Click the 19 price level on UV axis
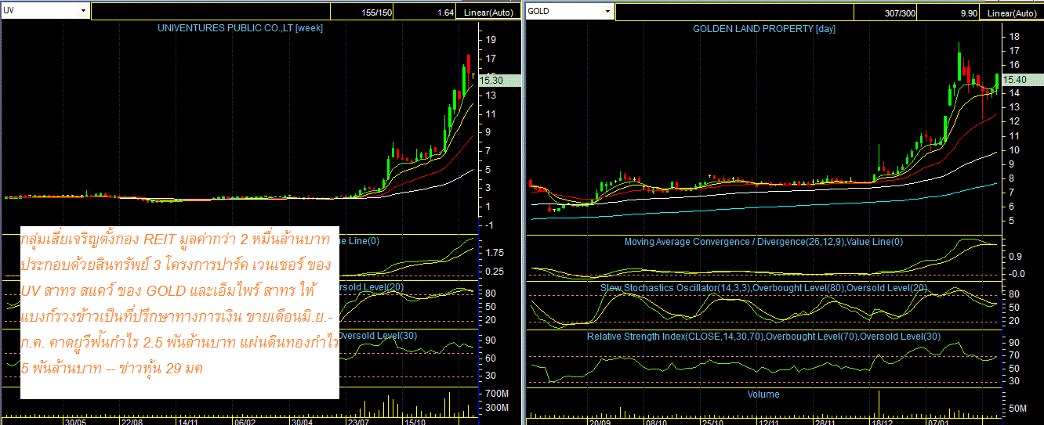This screenshot has width=1044, height=425. 490,41
